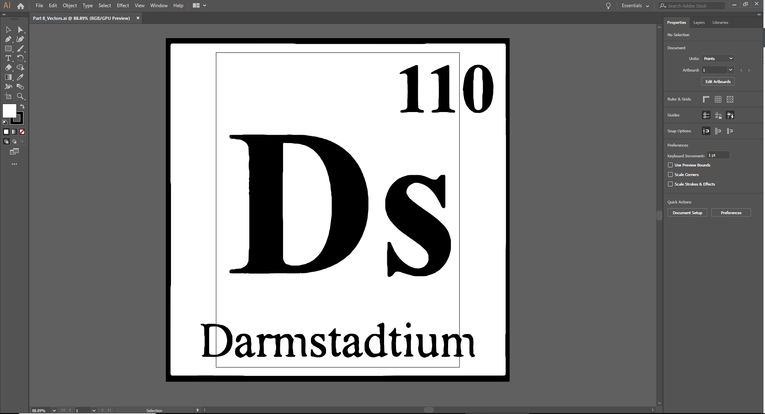
Task: Open Edit Toolbar three dots
Action: 14,164
